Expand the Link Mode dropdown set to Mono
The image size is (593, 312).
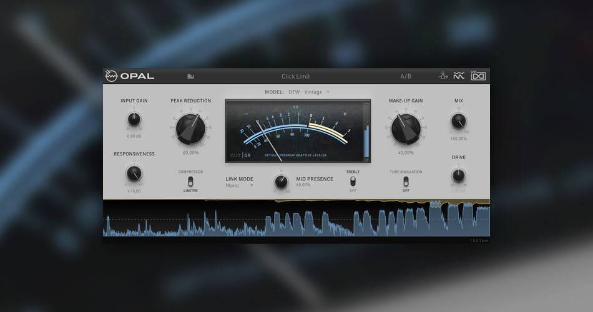(239, 185)
